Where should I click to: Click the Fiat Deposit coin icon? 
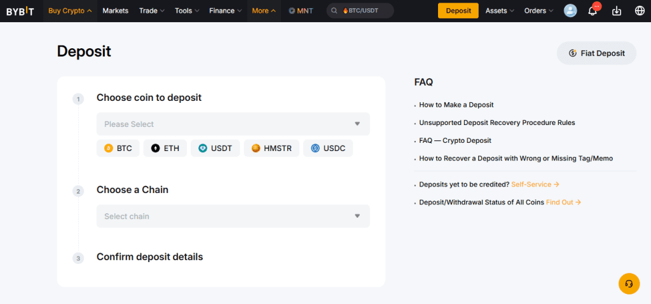pyautogui.click(x=573, y=53)
